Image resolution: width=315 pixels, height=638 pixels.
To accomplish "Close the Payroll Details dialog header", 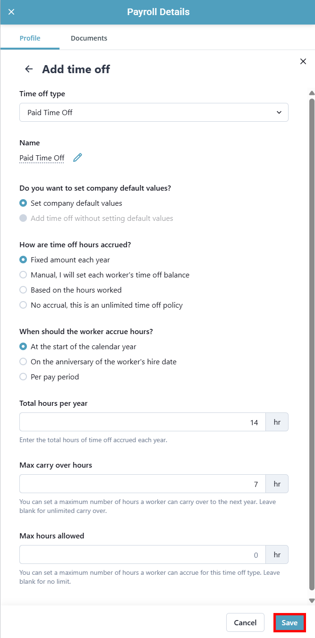I will tap(11, 12).
